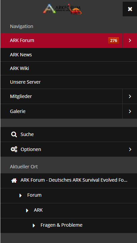Open the ARK Wiki menu item
The image size is (137, 243).
(68, 68)
